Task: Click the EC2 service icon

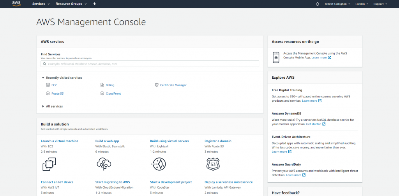Action: 48,85
